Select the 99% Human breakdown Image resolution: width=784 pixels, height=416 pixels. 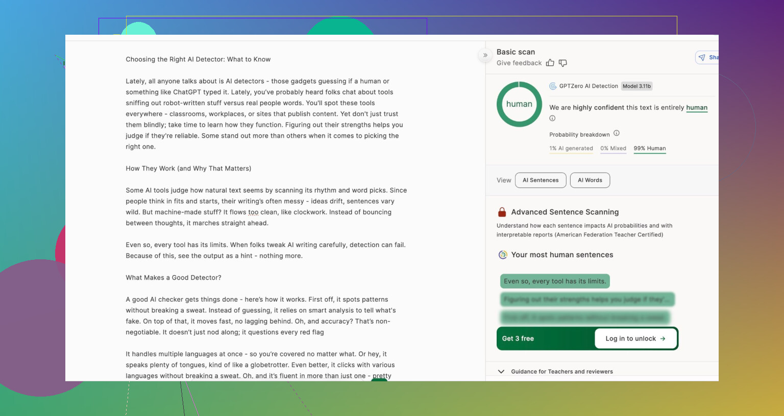650,149
